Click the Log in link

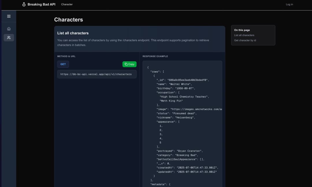coord(289,4)
